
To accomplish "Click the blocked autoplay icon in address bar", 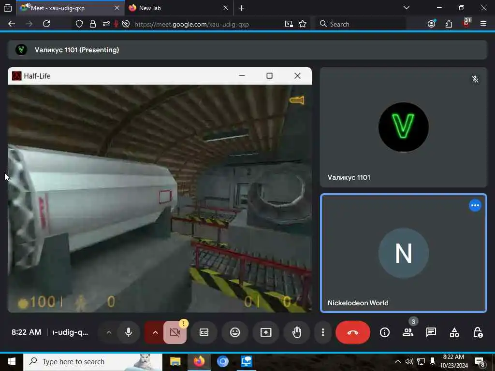I will 126,24.
